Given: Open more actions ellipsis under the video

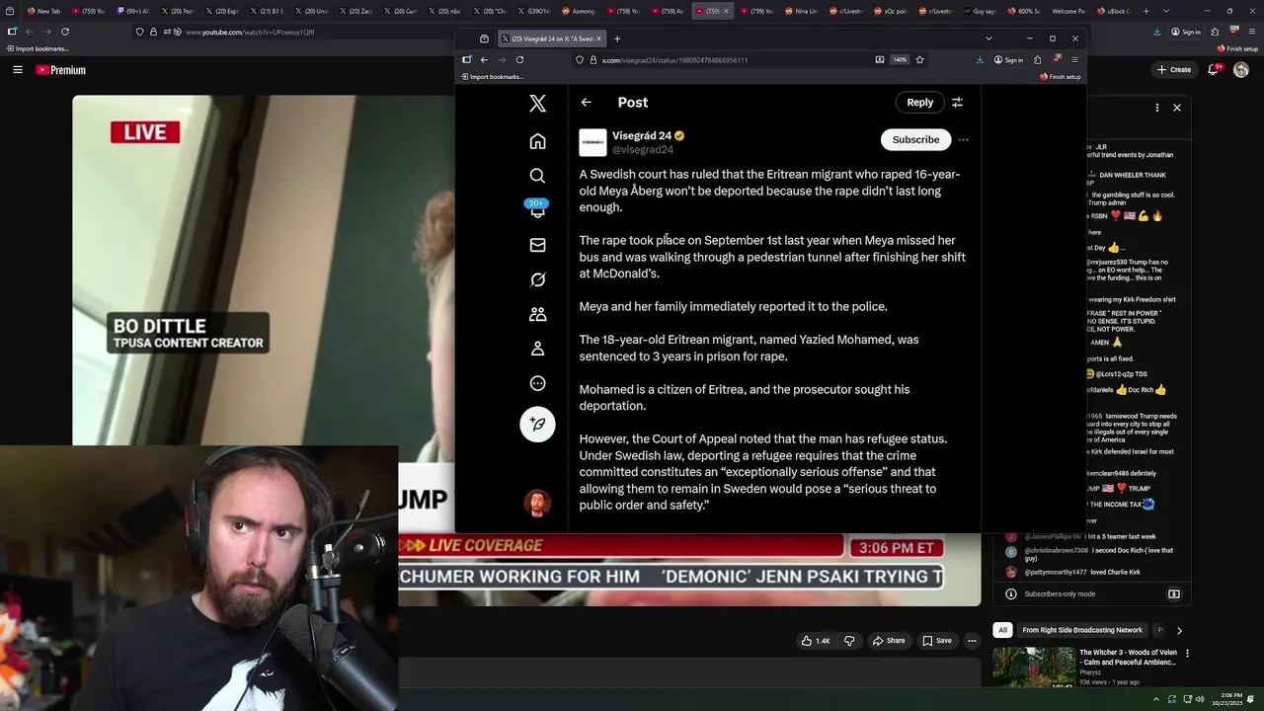Looking at the screenshot, I should (x=972, y=641).
